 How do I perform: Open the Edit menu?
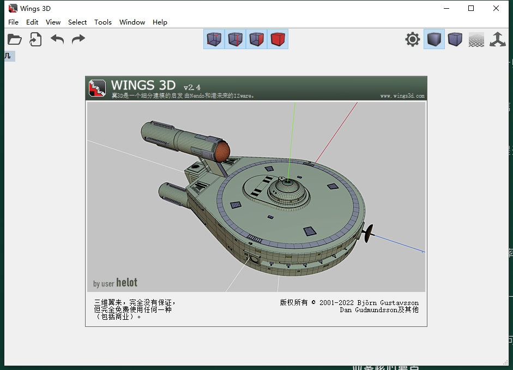(x=32, y=22)
